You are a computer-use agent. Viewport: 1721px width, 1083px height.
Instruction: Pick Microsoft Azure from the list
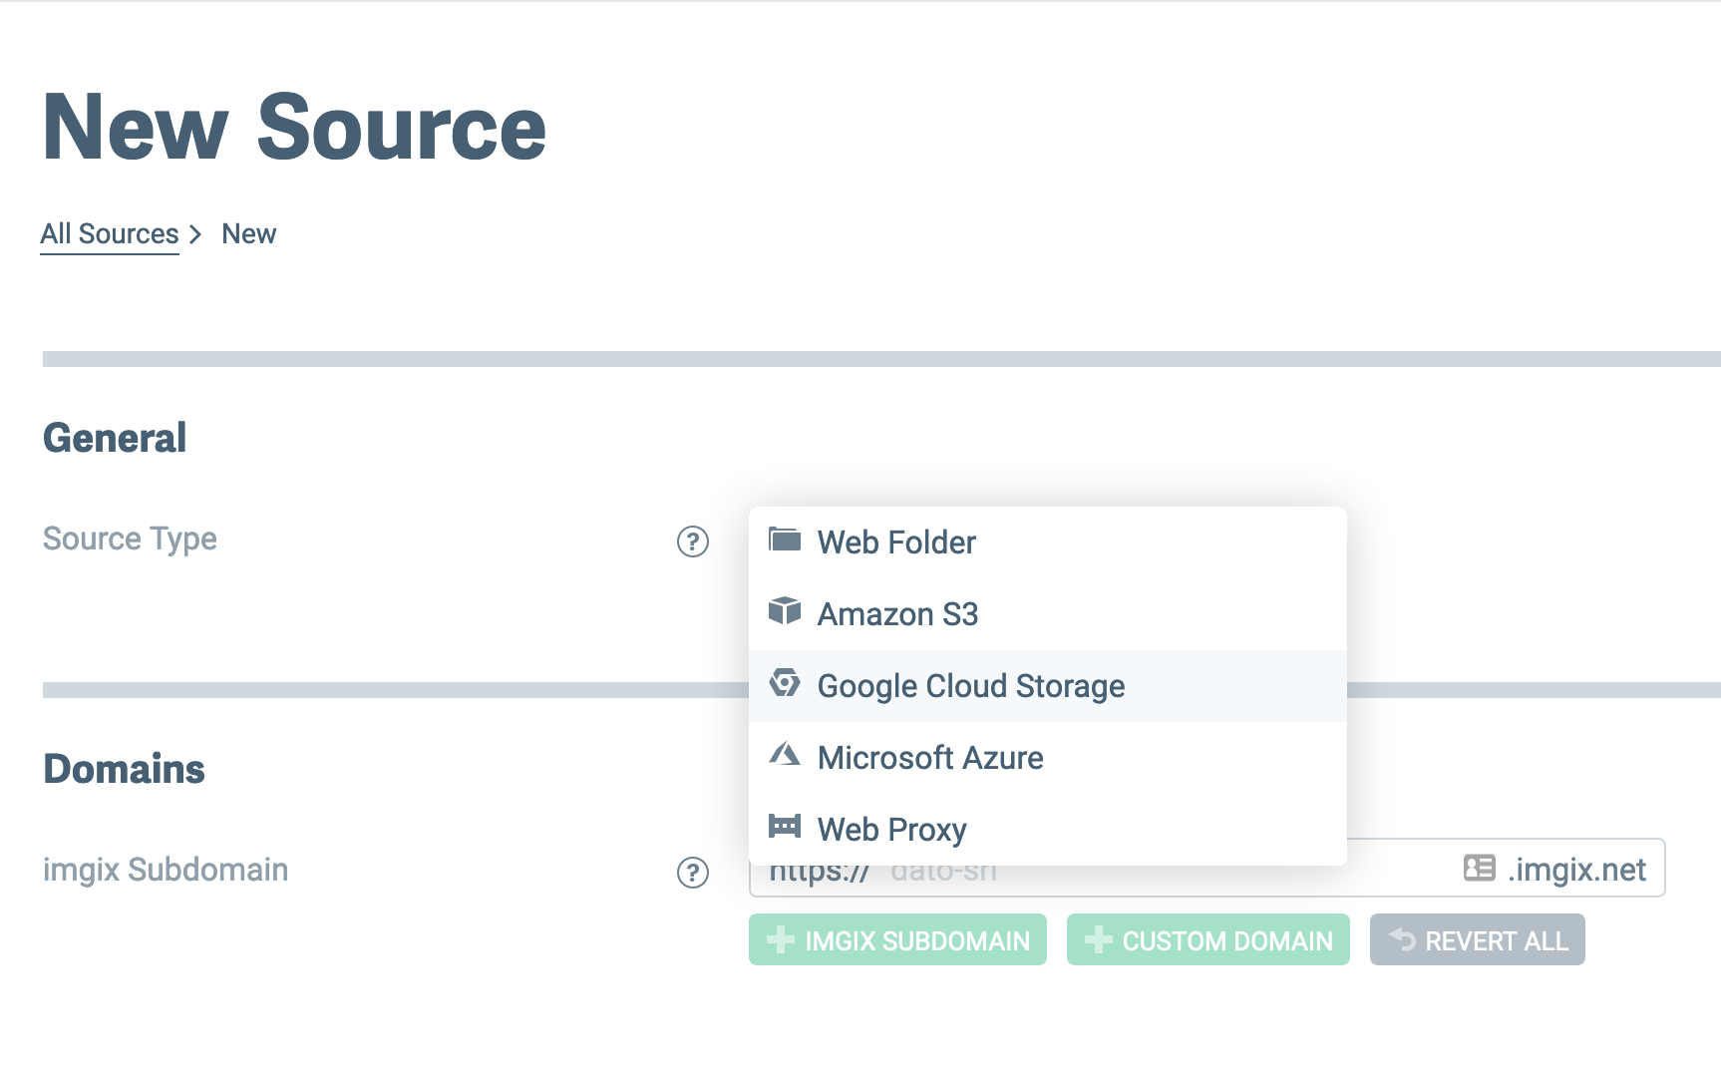(930, 758)
